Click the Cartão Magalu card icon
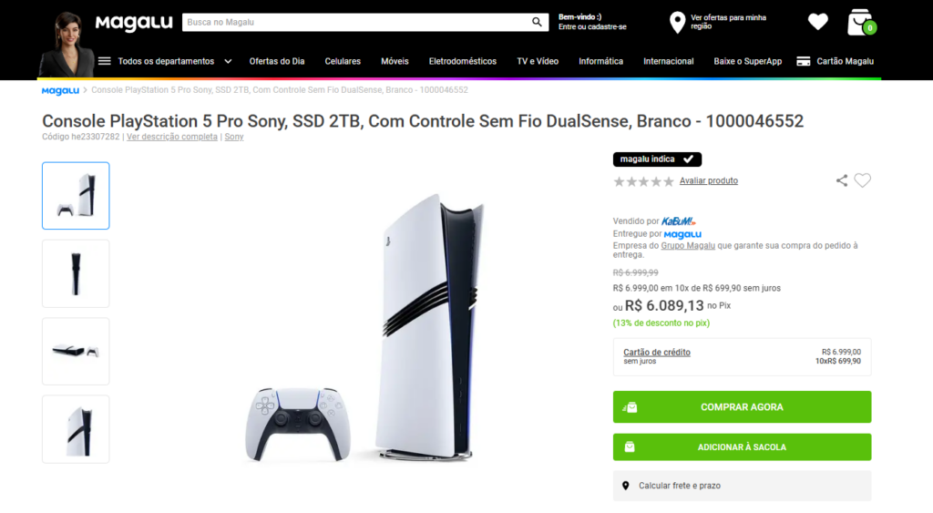The width and height of the screenshot is (933, 513). pyautogui.click(x=804, y=61)
